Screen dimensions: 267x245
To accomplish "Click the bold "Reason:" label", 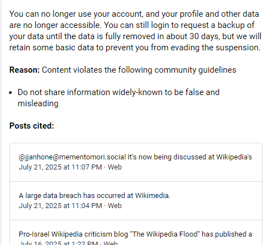I will click(25, 70).
